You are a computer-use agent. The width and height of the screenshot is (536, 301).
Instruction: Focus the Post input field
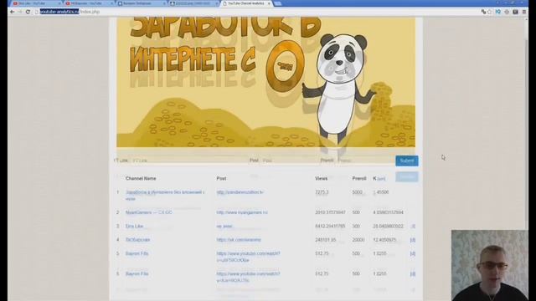click(289, 161)
